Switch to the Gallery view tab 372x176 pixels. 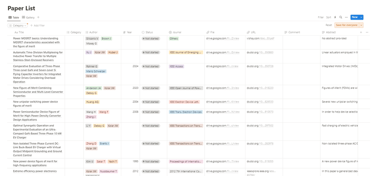(x=28, y=18)
